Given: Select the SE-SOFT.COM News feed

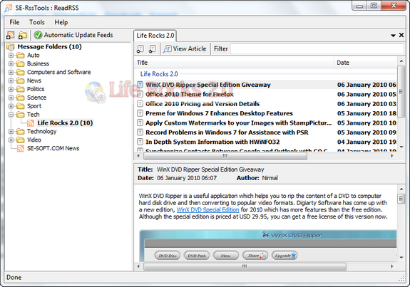Looking at the screenshot, I should [x=53, y=148].
